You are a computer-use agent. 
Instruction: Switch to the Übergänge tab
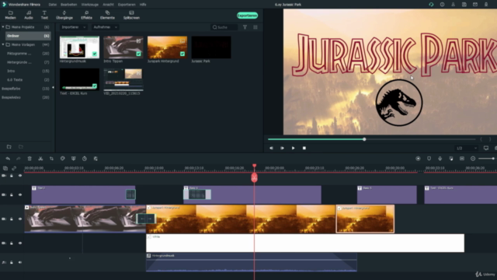pyautogui.click(x=64, y=15)
